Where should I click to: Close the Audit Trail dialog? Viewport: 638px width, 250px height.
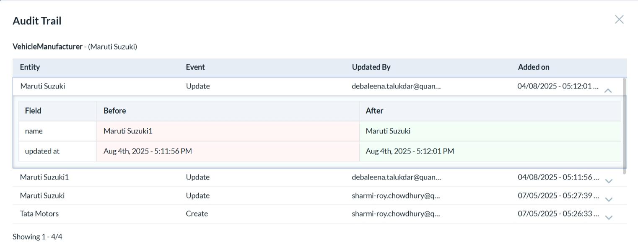619,19
